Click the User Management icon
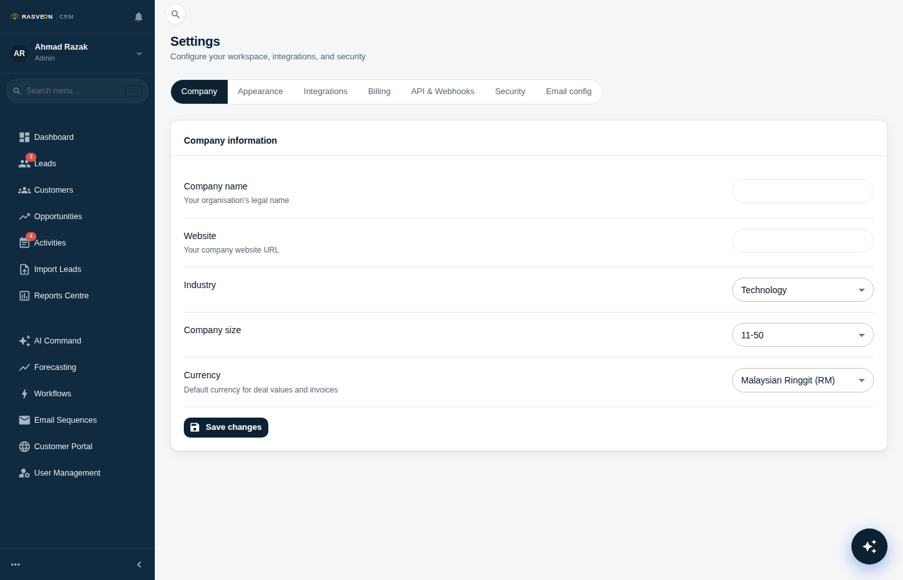 pos(25,473)
